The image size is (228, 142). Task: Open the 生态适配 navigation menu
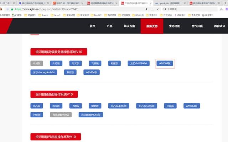point(175,26)
